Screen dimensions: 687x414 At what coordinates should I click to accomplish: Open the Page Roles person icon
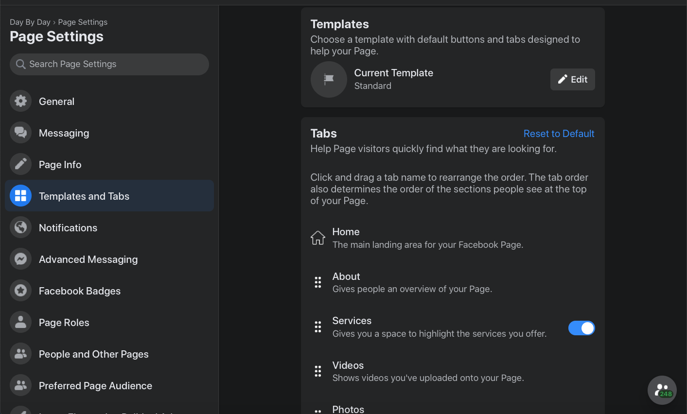[20, 322]
